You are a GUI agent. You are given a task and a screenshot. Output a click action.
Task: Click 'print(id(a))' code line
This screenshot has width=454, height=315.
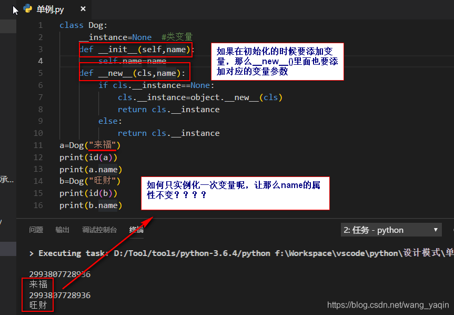tap(88, 157)
